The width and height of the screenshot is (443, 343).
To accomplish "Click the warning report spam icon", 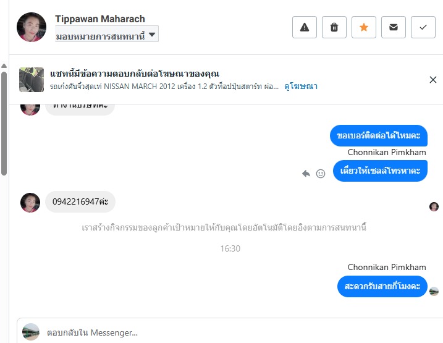I will (305, 27).
